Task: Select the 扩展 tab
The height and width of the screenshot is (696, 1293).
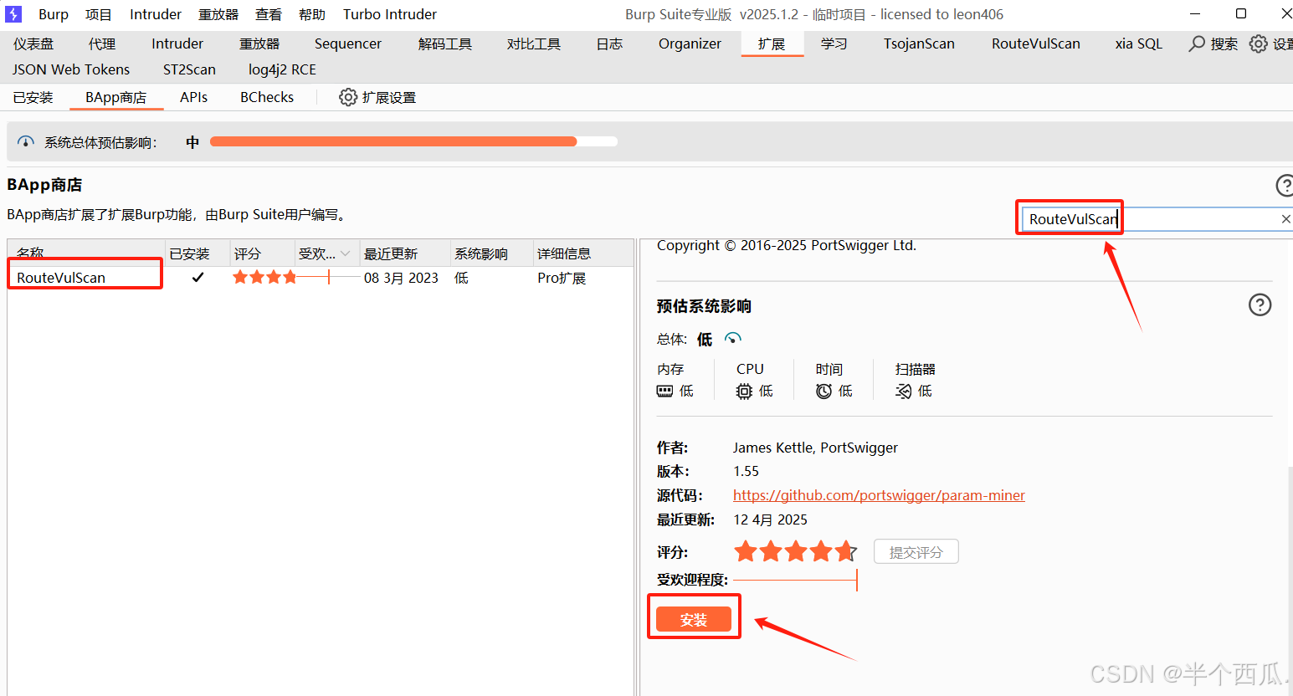Action: pyautogui.click(x=772, y=43)
